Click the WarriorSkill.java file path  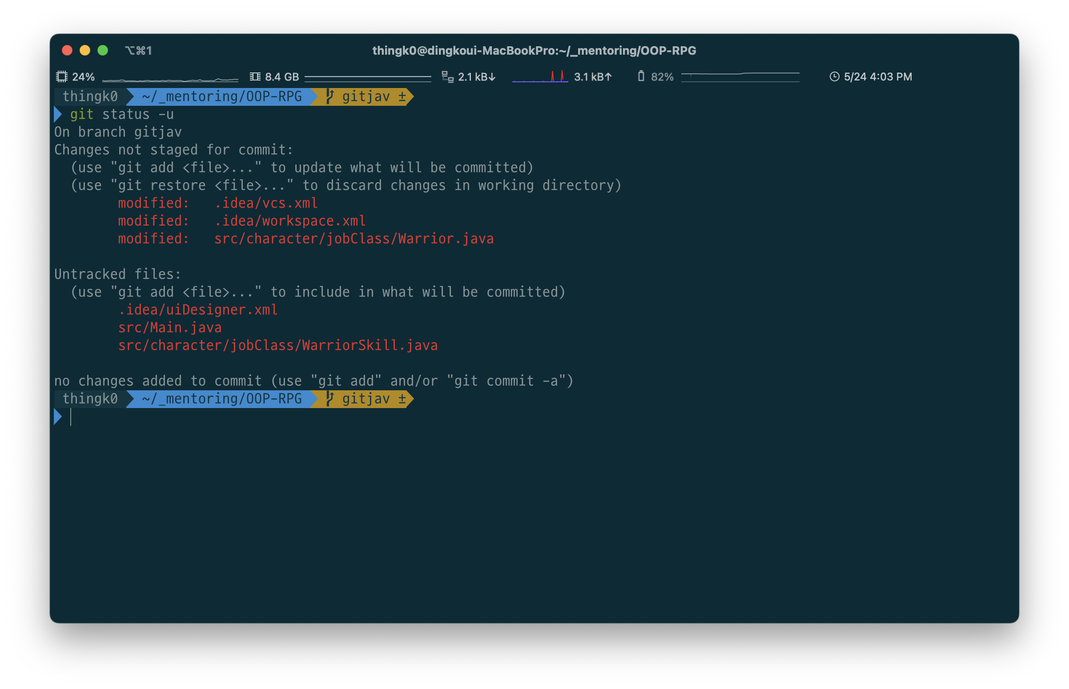pyautogui.click(x=277, y=346)
